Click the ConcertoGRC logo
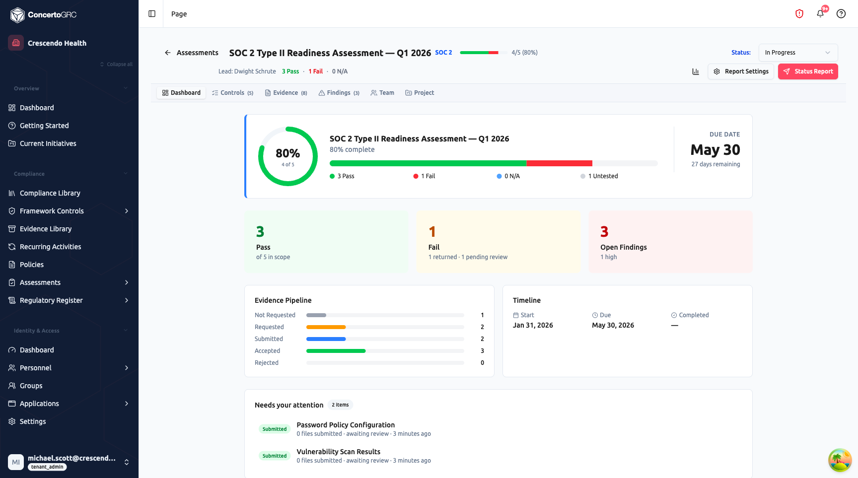This screenshot has height=478, width=858. pos(43,15)
